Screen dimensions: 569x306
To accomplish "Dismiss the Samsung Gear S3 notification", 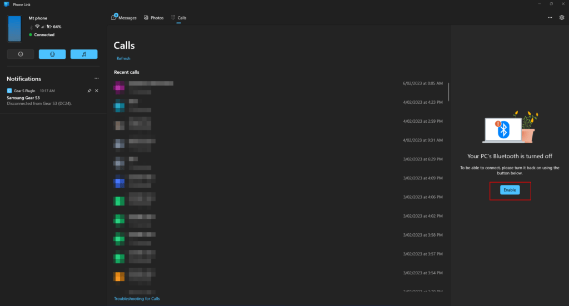I will [97, 91].
